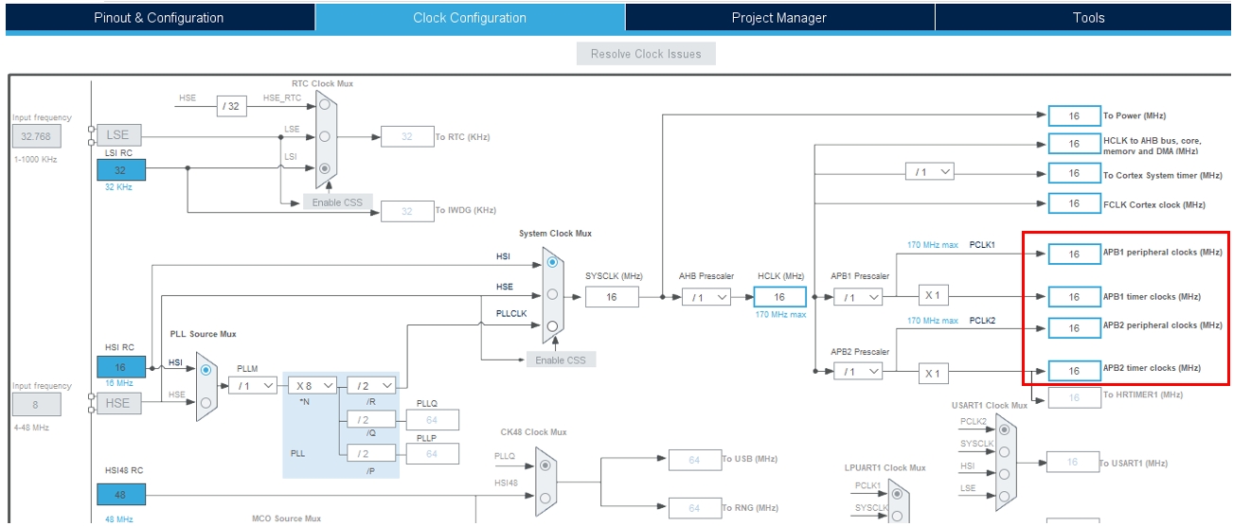The height and width of the screenshot is (526, 1233).
Task: Switch to the Pinout & Configuration tab
Action: [159, 18]
